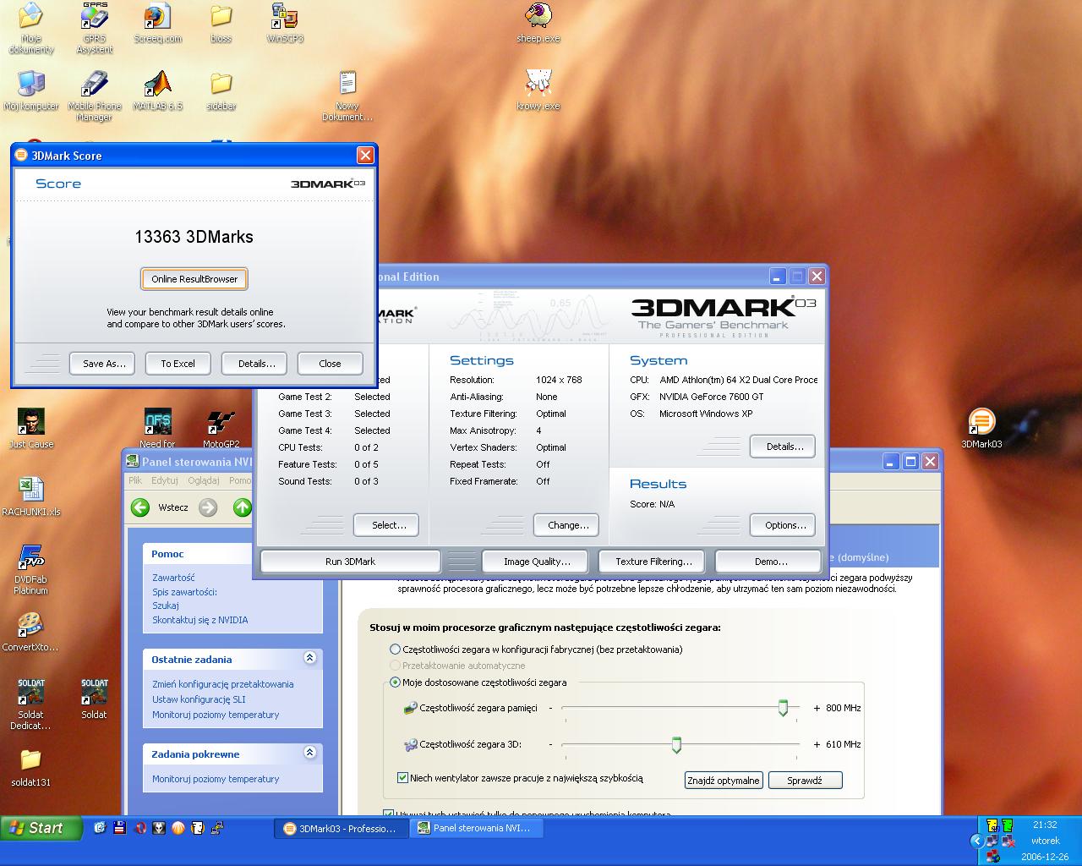This screenshot has width=1082, height=866.
Task: Open the Windows Start menu
Action: [x=41, y=829]
